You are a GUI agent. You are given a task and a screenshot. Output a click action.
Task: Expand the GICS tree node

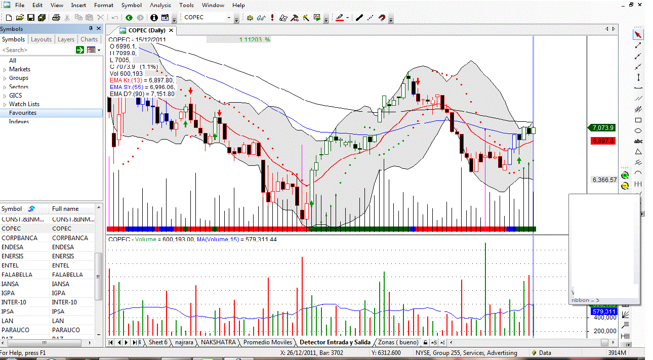[5, 96]
